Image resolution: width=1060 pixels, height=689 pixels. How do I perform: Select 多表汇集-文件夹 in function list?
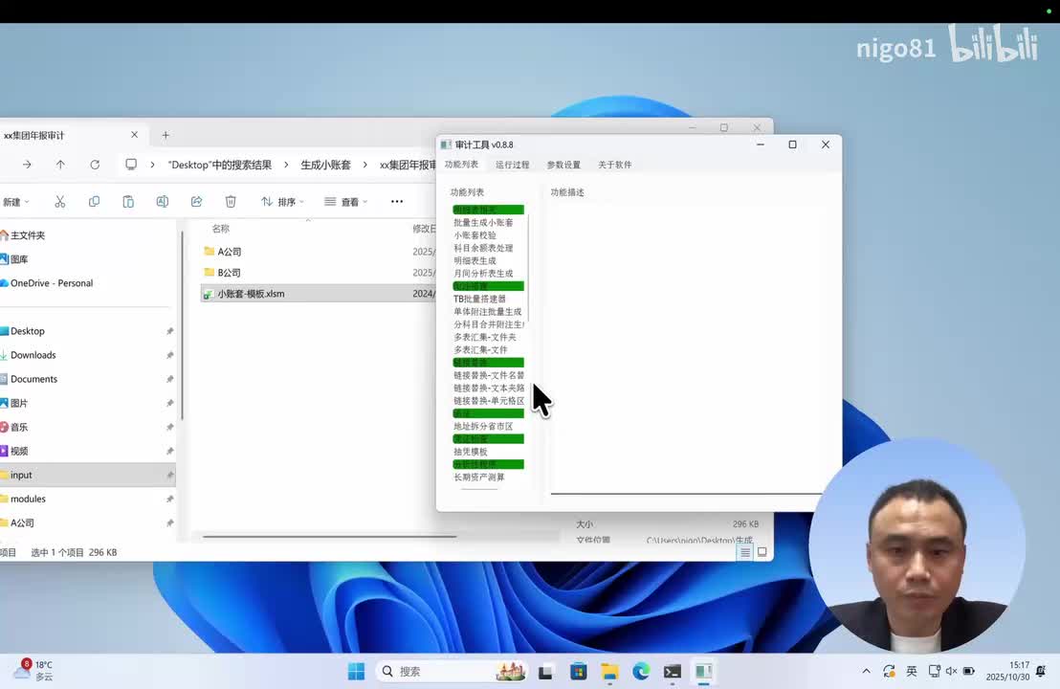point(485,337)
